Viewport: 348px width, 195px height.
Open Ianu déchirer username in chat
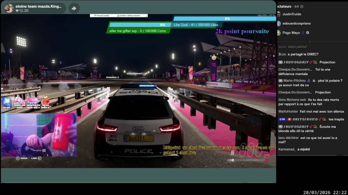point(288,138)
